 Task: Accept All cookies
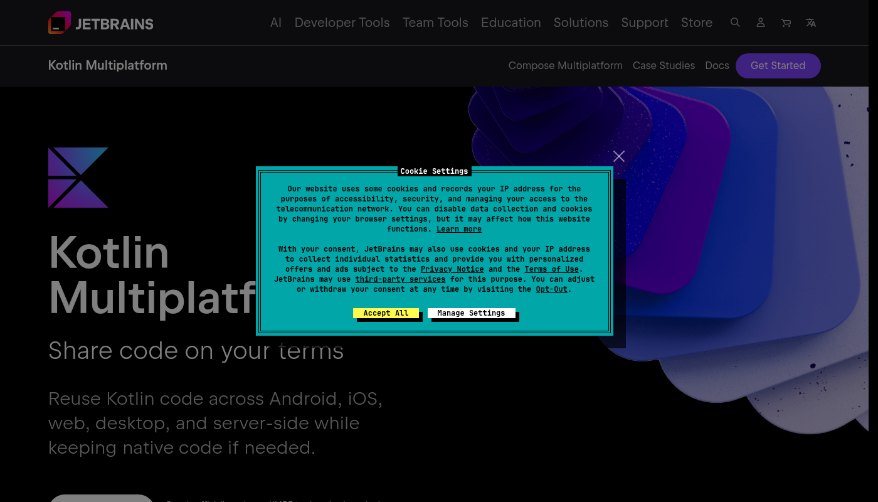(386, 313)
